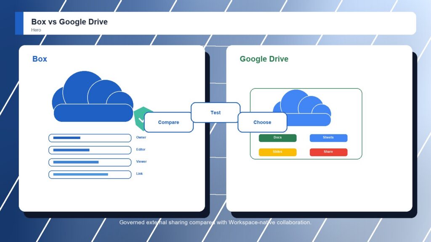Click the Editor label
Viewport: 431px width, 242px height.
click(x=141, y=149)
